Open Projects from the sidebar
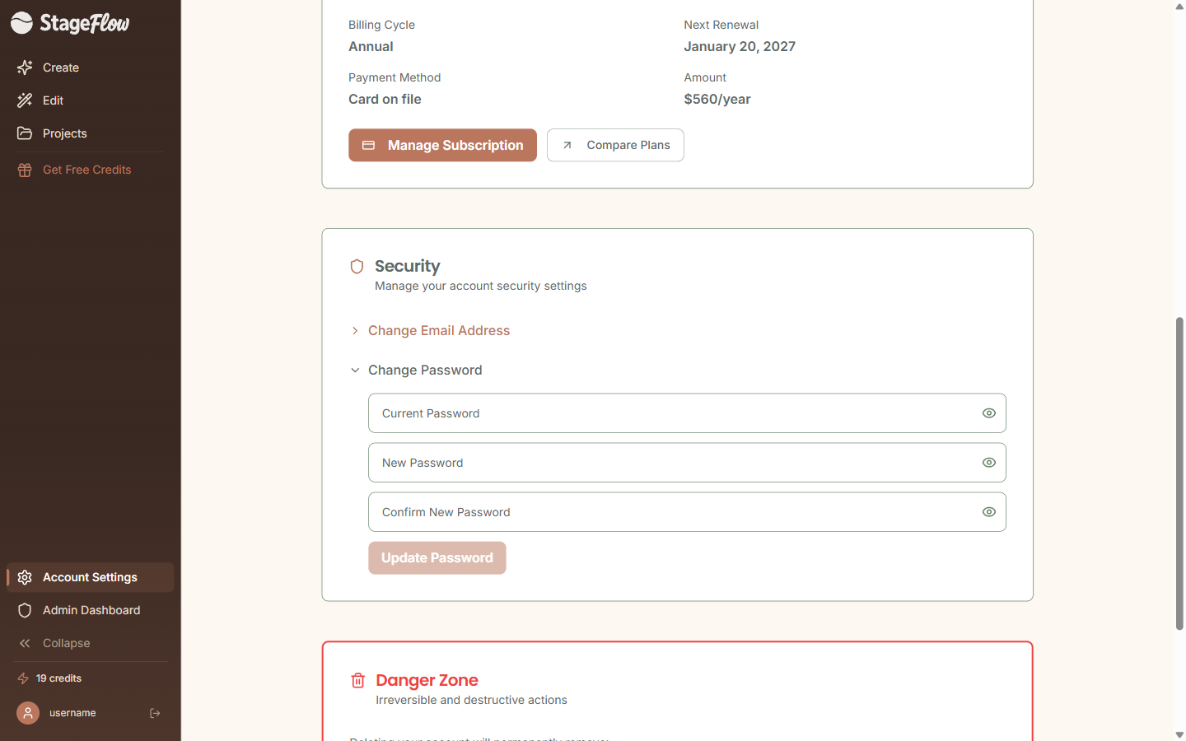 (x=91, y=133)
